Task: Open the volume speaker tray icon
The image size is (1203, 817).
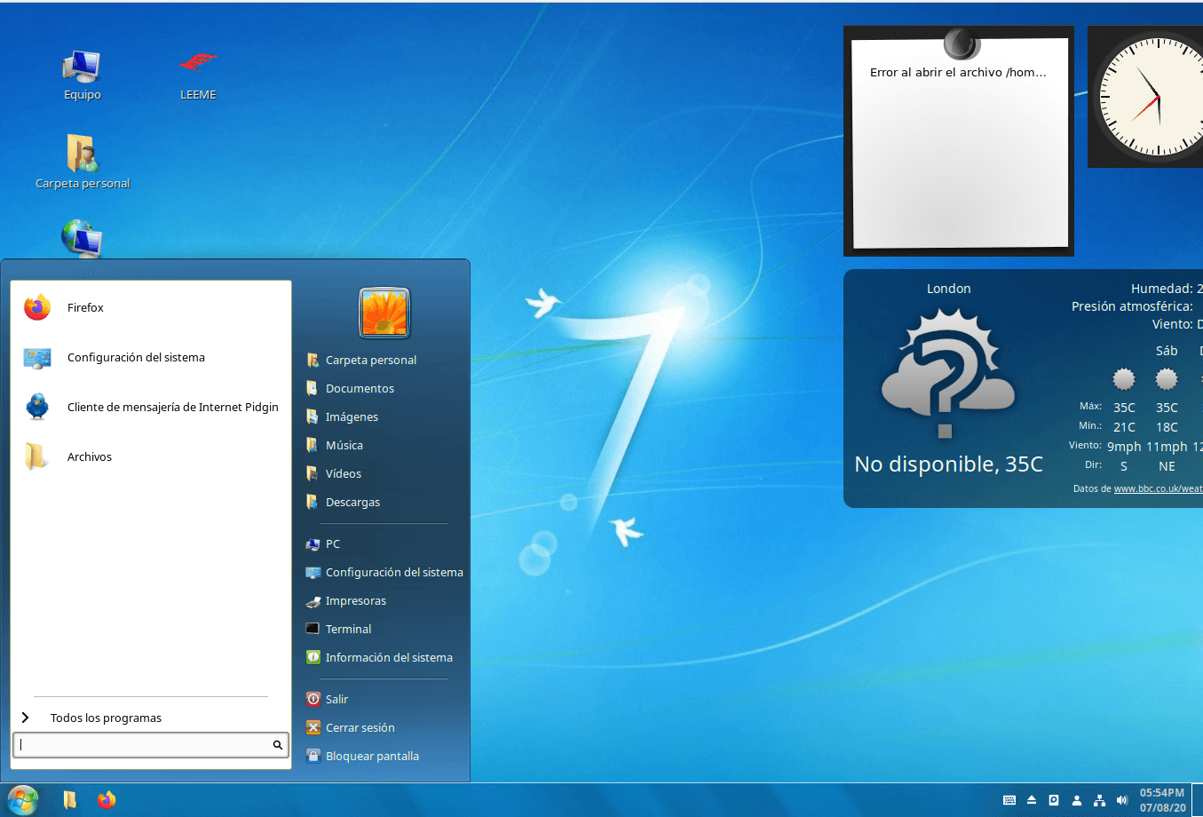Action: 1122,800
